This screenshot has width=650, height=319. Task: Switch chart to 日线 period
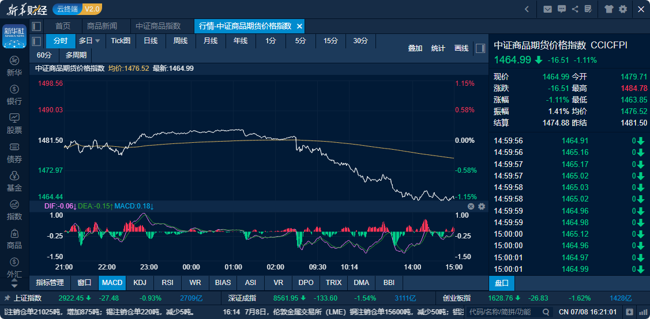pyautogui.click(x=151, y=41)
